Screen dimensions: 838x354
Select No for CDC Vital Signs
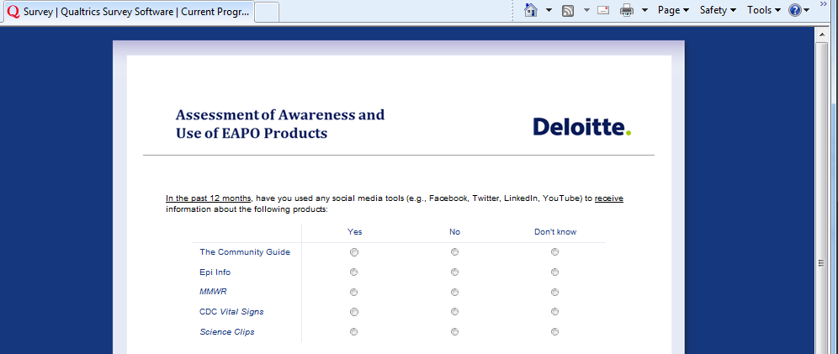454,311
